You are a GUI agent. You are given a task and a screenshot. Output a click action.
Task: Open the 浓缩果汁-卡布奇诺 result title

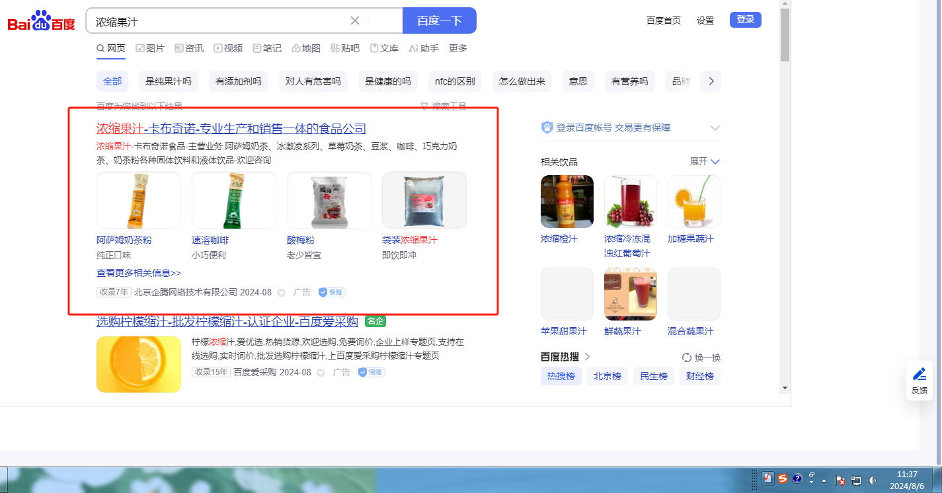pyautogui.click(x=231, y=128)
